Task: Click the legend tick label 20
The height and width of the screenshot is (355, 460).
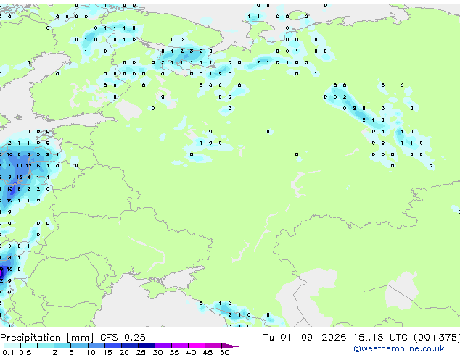Action: (x=124, y=352)
